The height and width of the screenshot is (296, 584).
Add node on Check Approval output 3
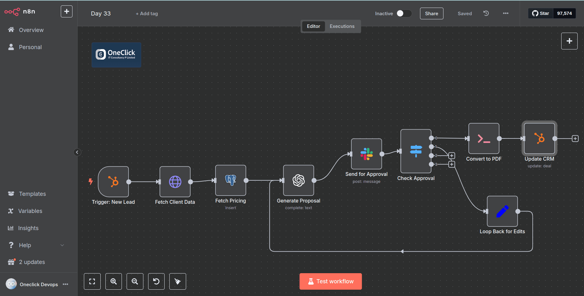452,164
